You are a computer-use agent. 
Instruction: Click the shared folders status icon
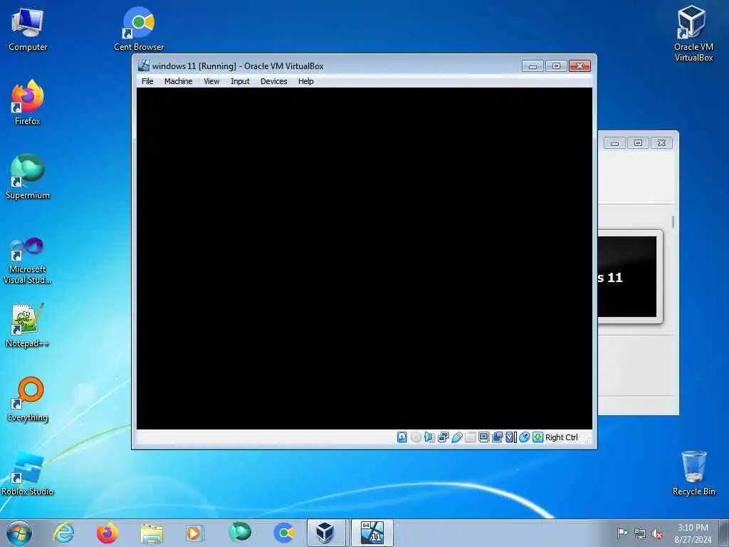pos(470,437)
